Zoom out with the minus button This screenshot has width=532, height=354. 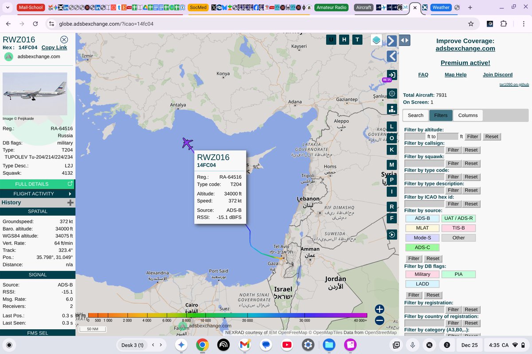379,320
